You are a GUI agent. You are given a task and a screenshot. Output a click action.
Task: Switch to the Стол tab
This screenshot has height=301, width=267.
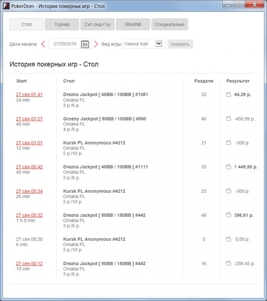(27, 24)
